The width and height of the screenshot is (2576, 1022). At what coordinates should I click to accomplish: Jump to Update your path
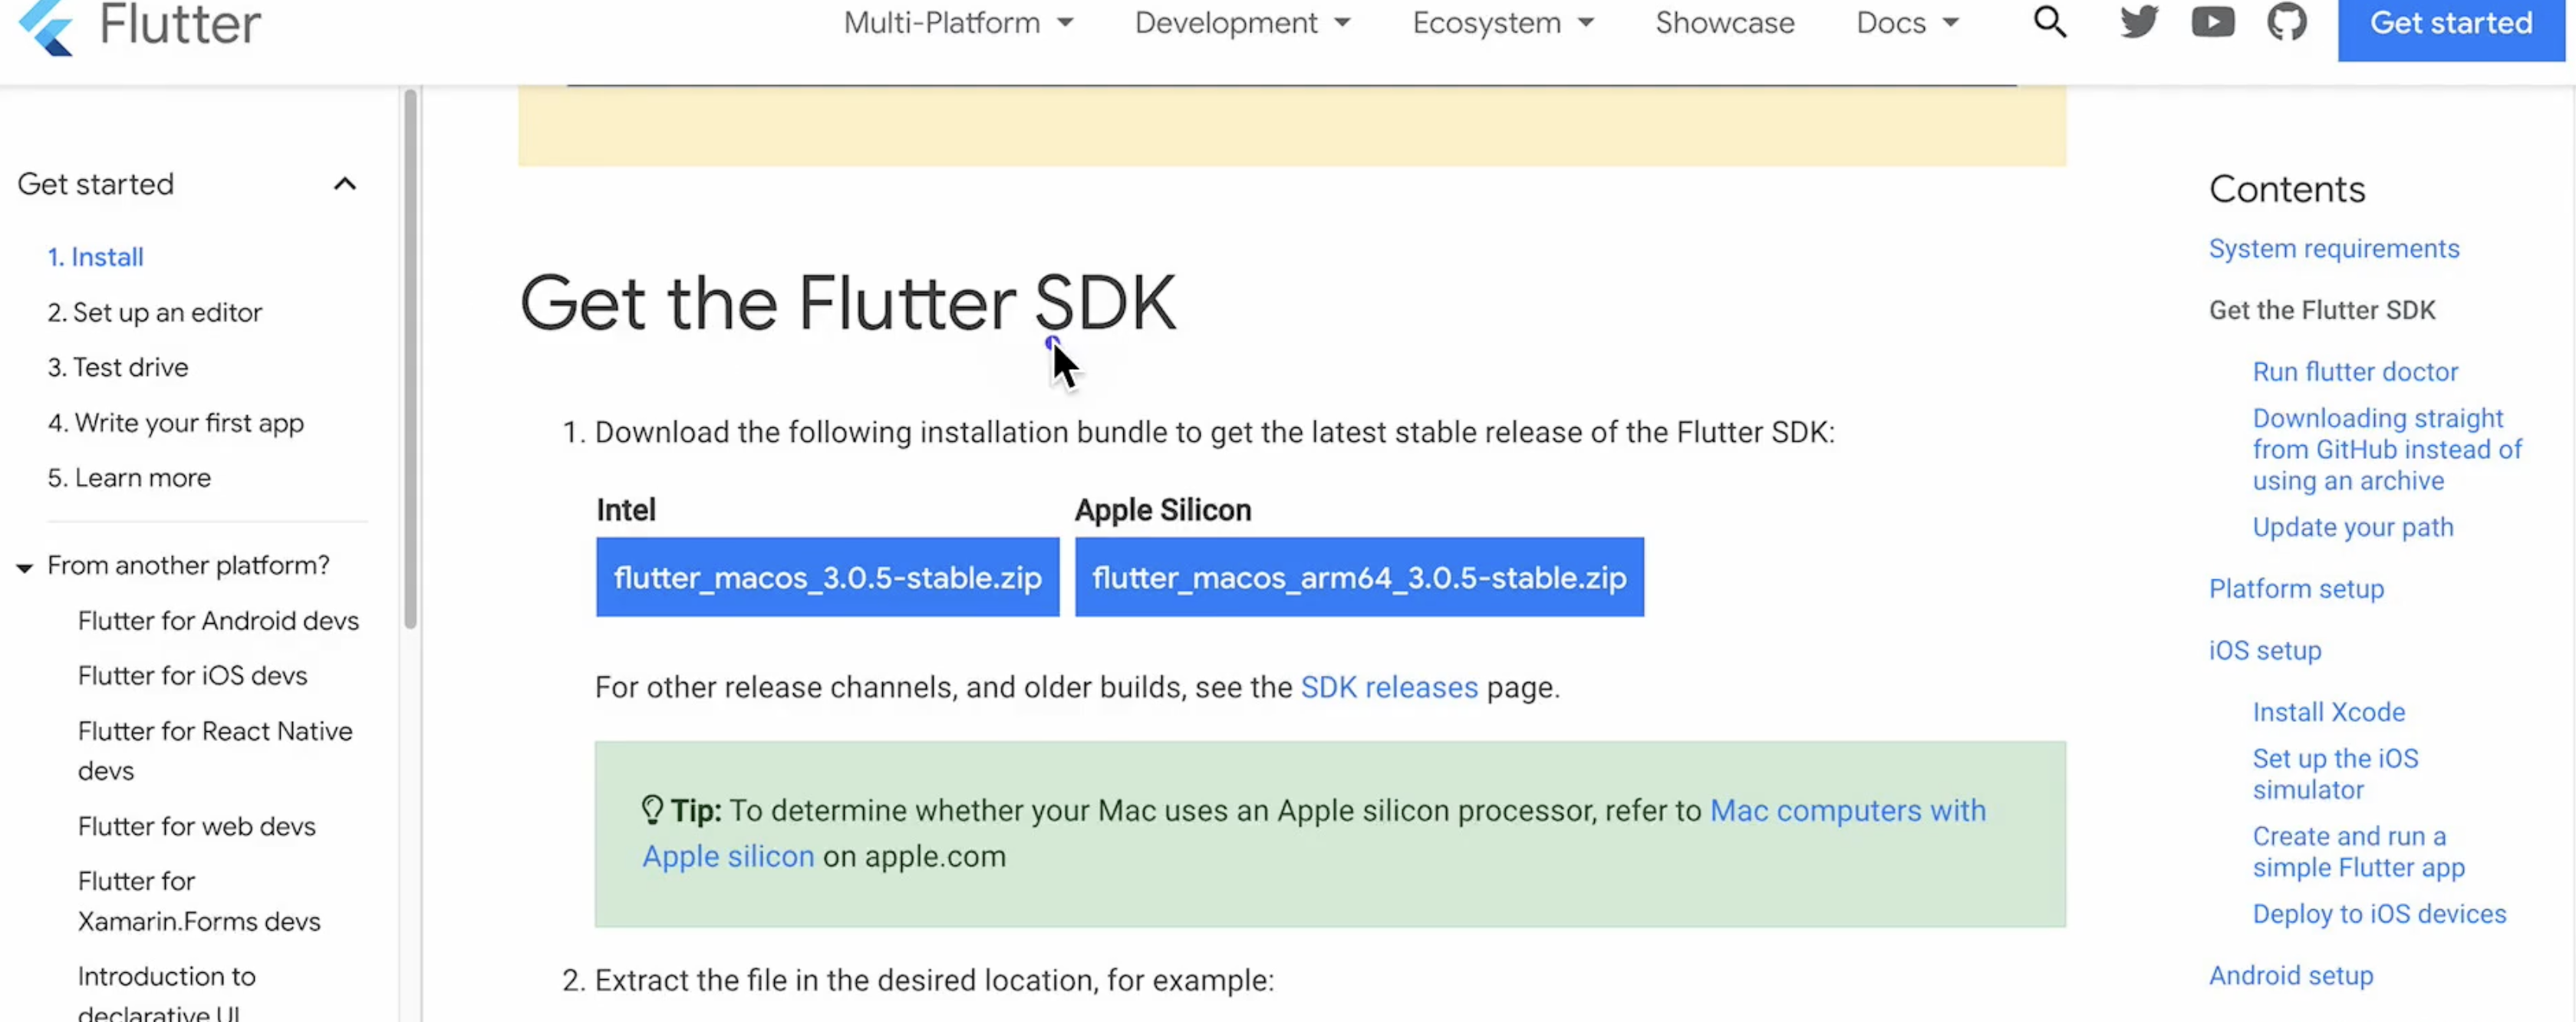(2352, 528)
